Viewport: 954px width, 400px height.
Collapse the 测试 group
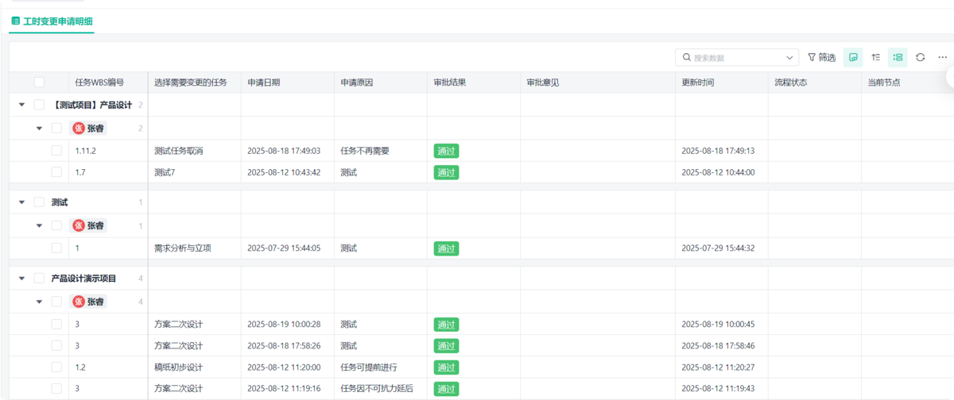(21, 202)
